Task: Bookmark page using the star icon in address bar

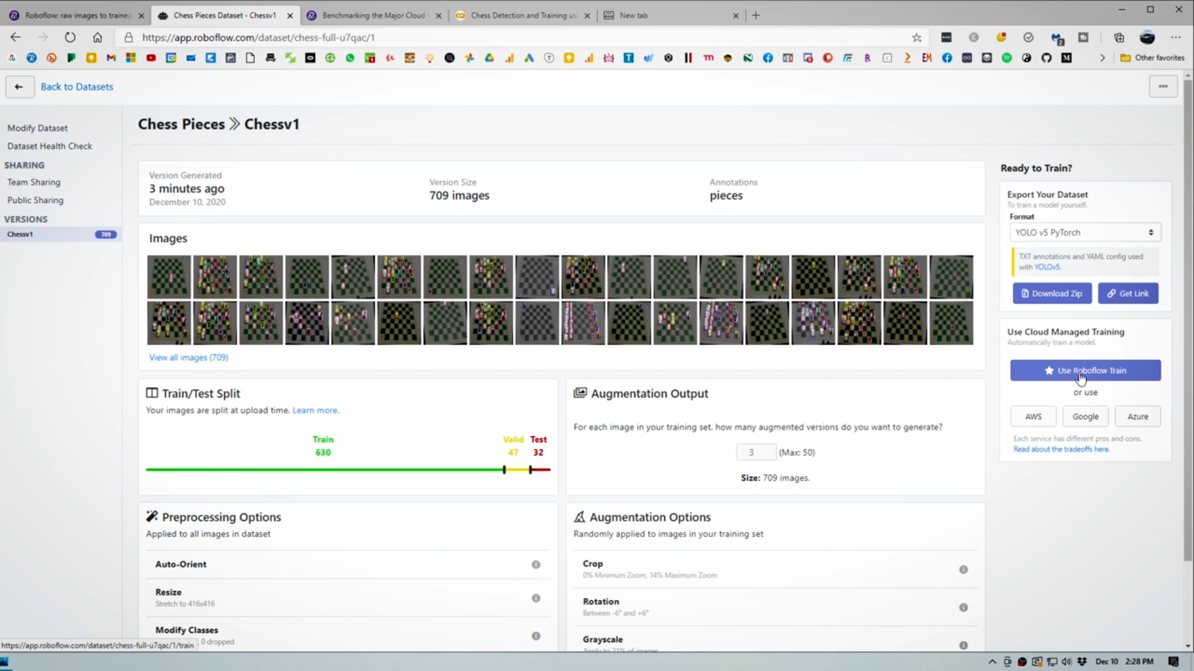Action: 917,38
